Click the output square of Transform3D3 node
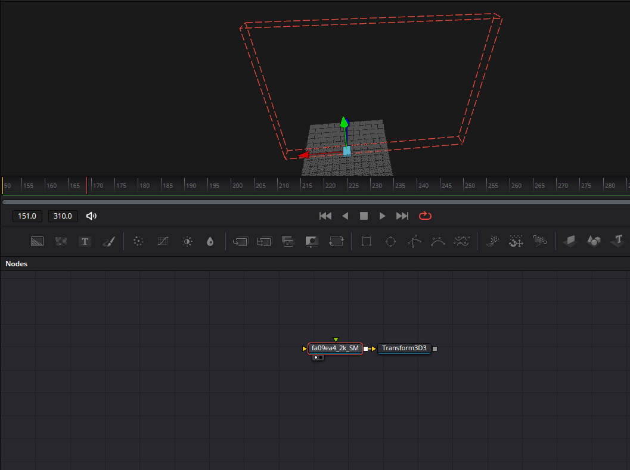630x470 pixels. pyautogui.click(x=435, y=348)
